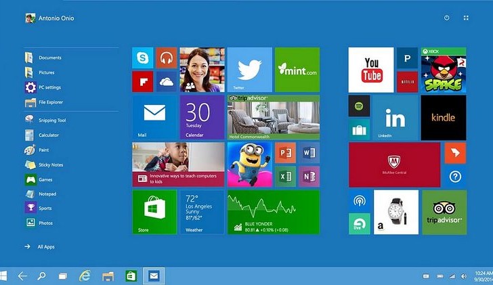This screenshot has height=285, width=493.
Task: Switch to the Mail app on taskbar
Action: 154,276
